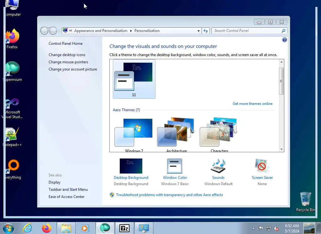Open the Sounds icon
The image size is (321, 234).
(x=218, y=166)
